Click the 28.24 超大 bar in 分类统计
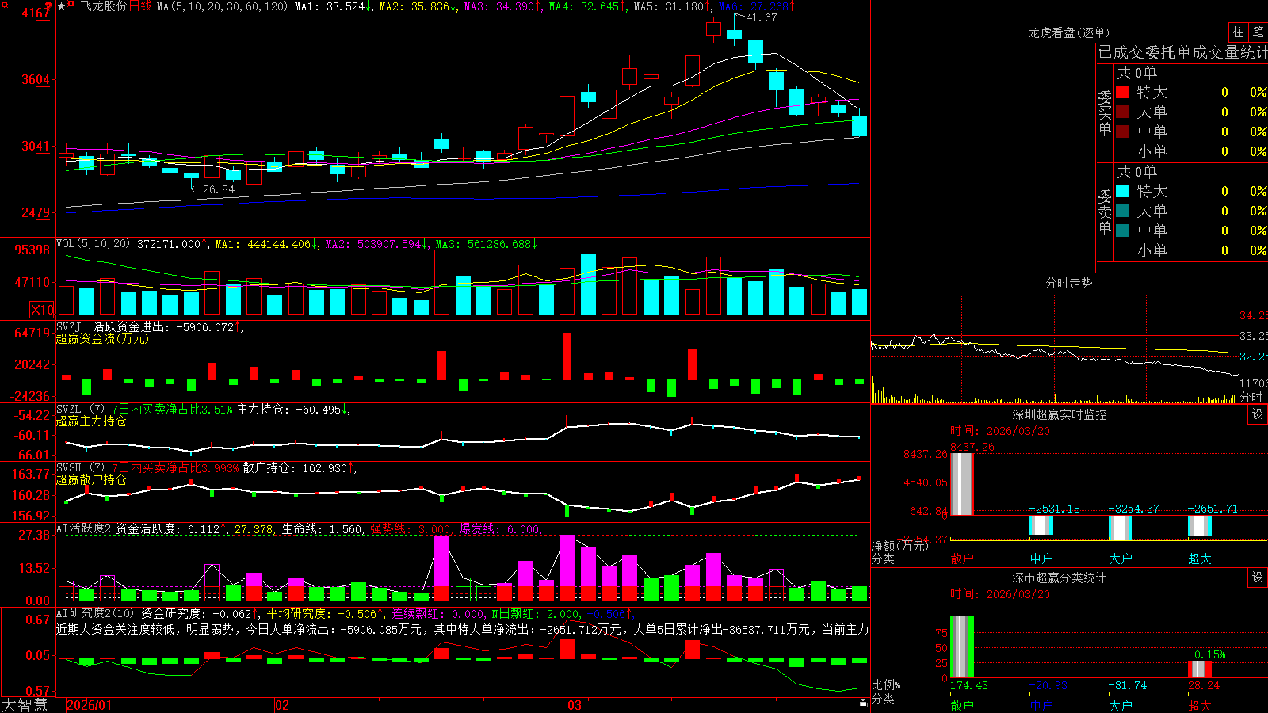The height and width of the screenshot is (713, 1268). pyautogui.click(x=1200, y=670)
